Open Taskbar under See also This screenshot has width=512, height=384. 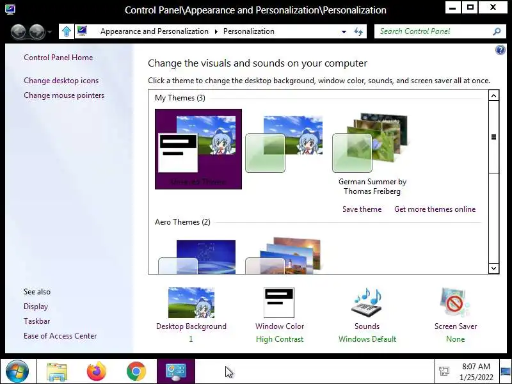[x=37, y=321]
